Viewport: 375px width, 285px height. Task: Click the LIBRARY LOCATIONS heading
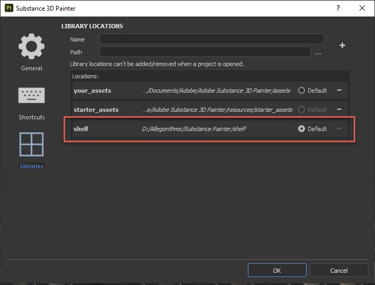(x=92, y=26)
